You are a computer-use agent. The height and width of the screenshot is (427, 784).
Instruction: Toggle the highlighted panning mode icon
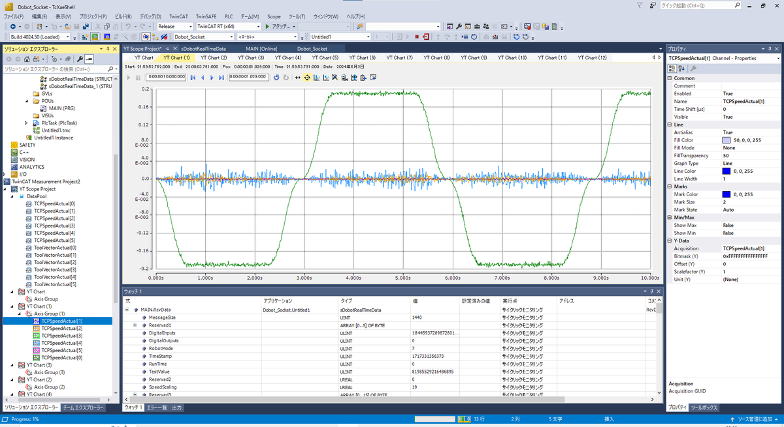[x=307, y=77]
